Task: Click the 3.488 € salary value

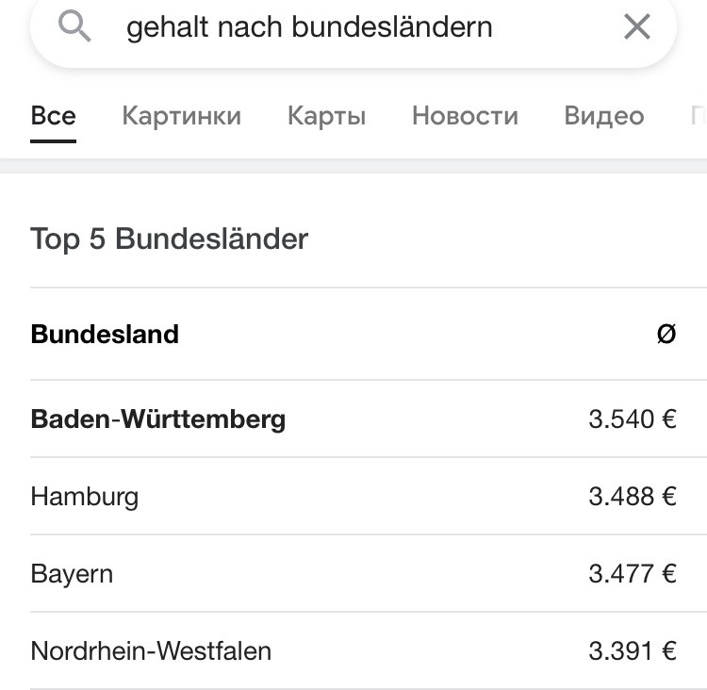Action: click(633, 497)
